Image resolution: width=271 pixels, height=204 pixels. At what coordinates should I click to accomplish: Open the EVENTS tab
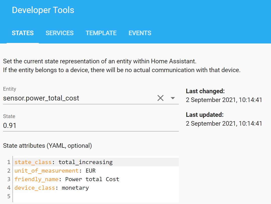tap(140, 33)
